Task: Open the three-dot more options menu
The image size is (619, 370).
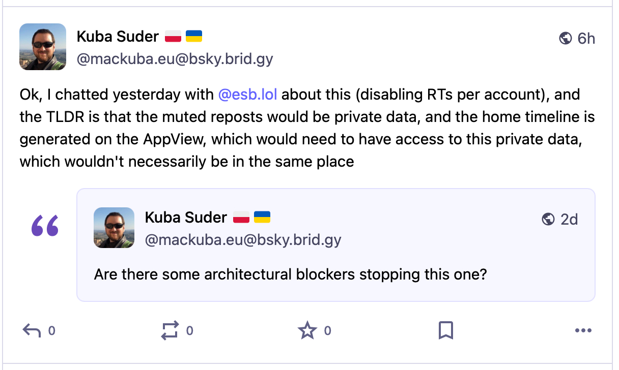Action: coord(583,331)
